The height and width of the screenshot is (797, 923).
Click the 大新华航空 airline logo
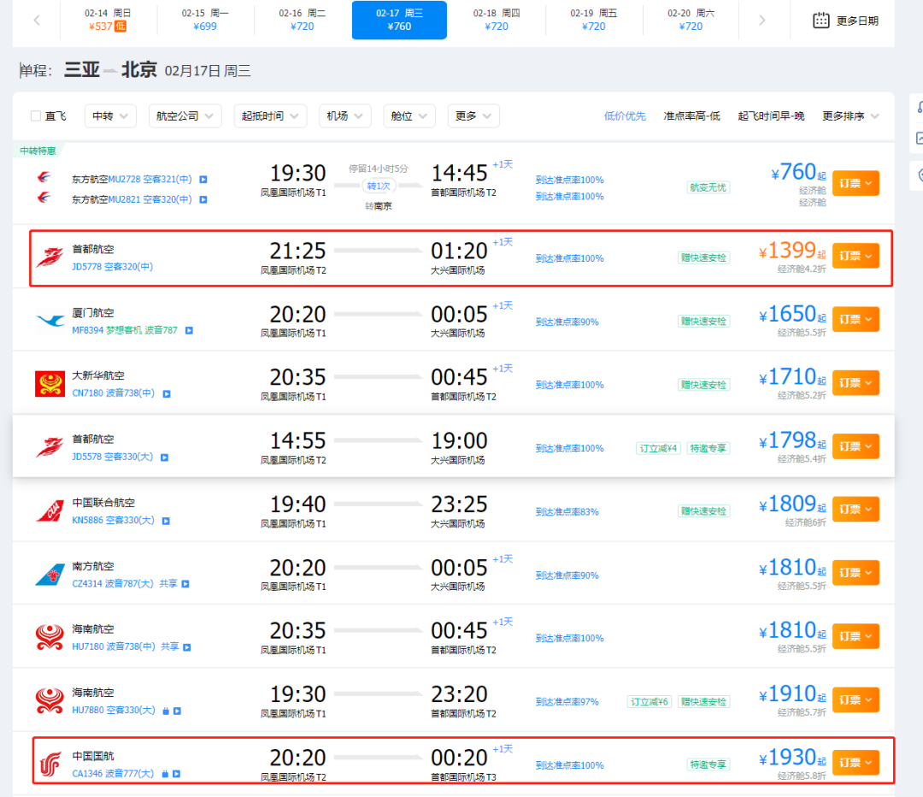49,381
